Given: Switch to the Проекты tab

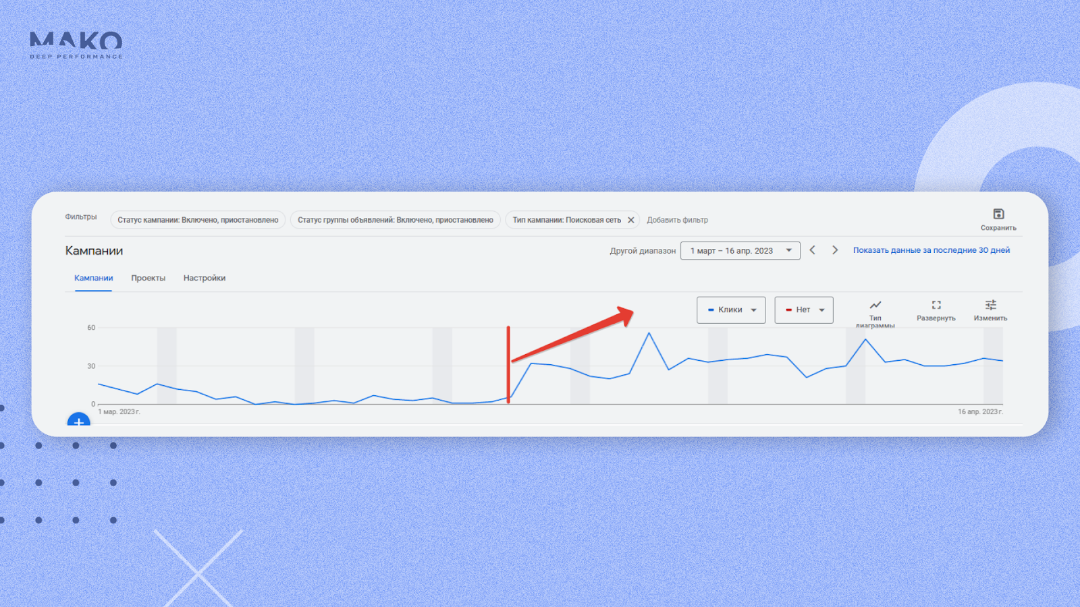Looking at the screenshot, I should 148,278.
